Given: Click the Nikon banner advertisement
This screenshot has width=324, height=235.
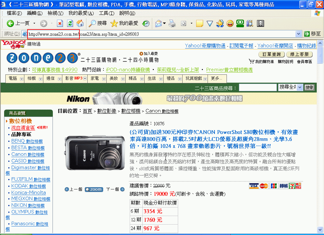Looking at the screenshot, I should pyautogui.click(x=158, y=98).
